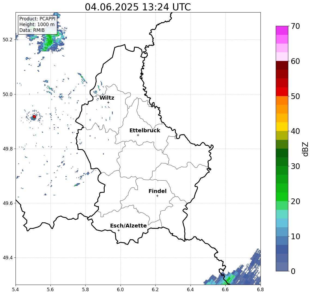This screenshot has width=312, height=295.
Task: Click the Findel station cross marker
Action: pos(157,196)
